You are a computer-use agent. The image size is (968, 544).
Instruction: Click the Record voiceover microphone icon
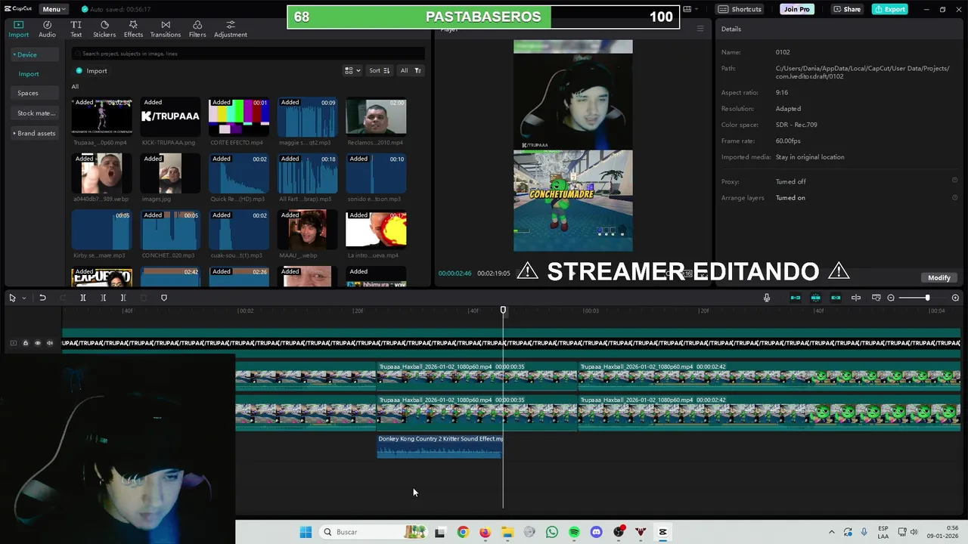767,298
